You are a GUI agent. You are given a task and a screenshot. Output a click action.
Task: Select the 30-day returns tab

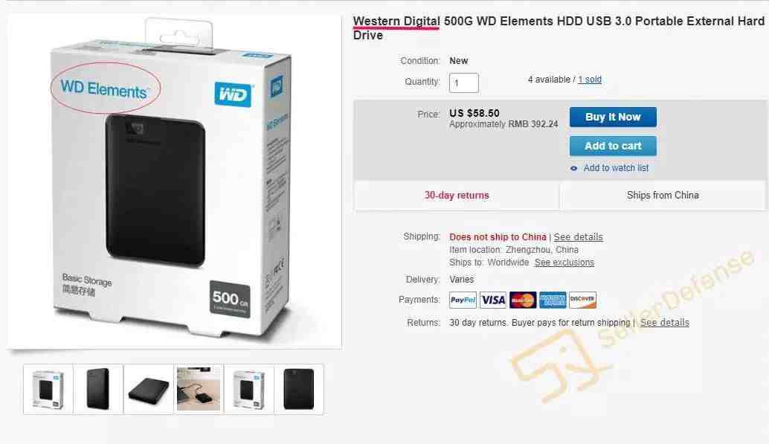457,196
